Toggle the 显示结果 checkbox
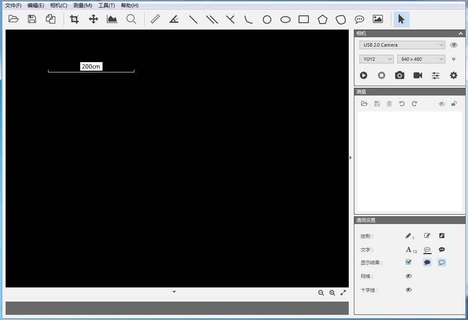Screen dimensions: 468x320 (x=408, y=262)
